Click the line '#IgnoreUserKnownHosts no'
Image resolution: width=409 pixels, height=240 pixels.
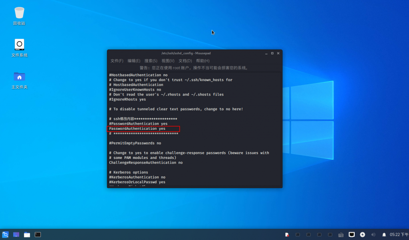[x=135, y=90]
